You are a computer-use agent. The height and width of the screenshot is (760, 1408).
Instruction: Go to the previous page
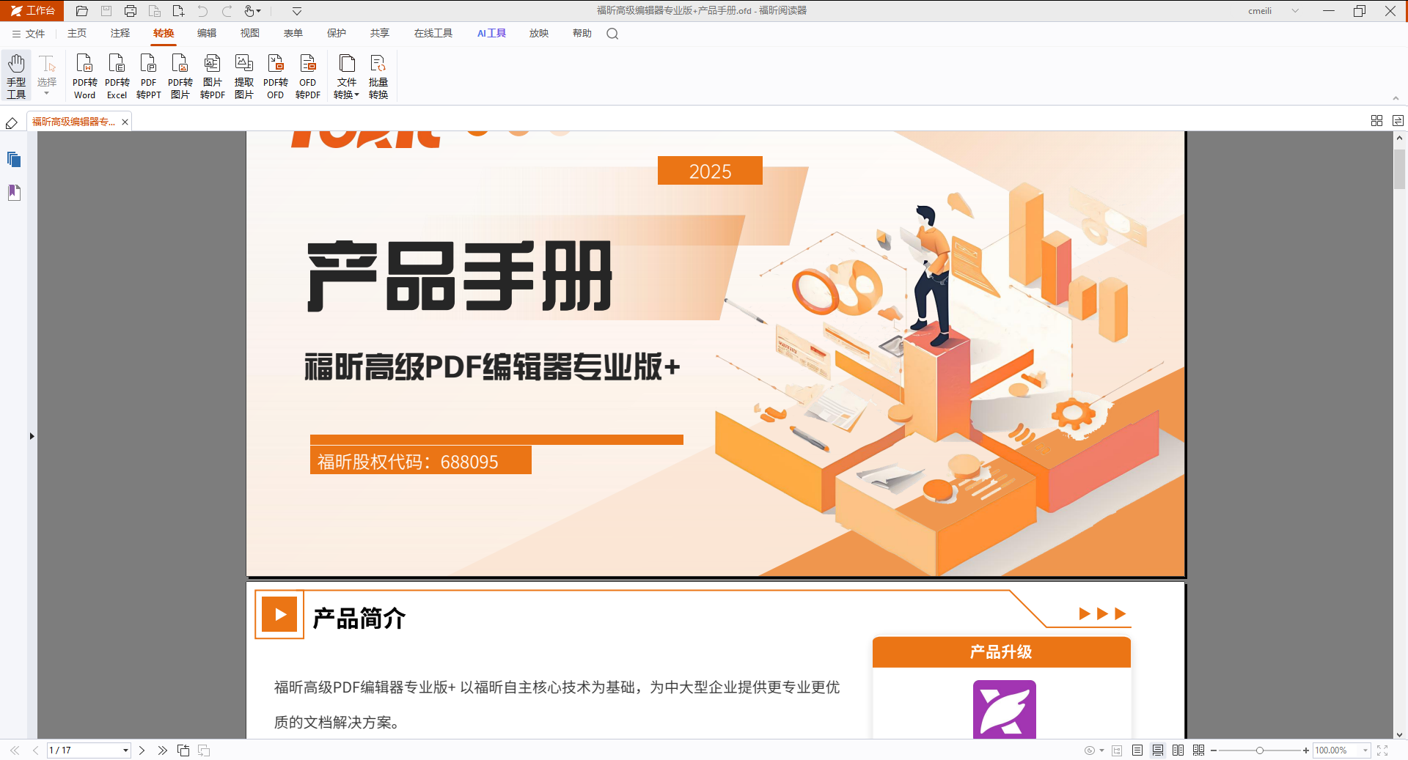pyautogui.click(x=35, y=750)
